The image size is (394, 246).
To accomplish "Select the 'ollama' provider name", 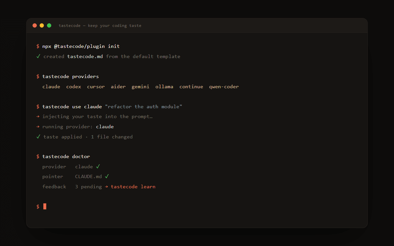I will [x=164, y=87].
